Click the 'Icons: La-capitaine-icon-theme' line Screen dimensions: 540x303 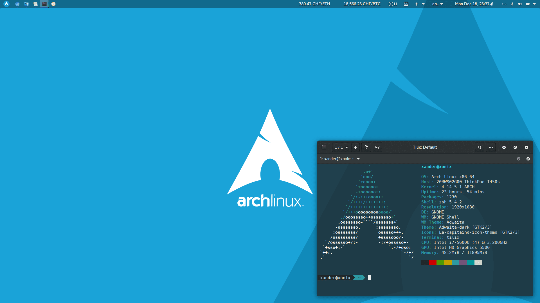click(471, 232)
